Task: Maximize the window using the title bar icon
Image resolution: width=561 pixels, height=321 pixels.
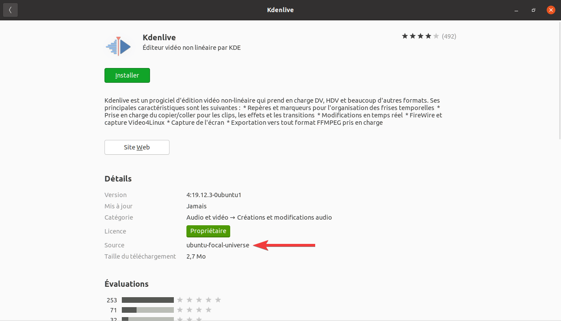Action: [534, 10]
